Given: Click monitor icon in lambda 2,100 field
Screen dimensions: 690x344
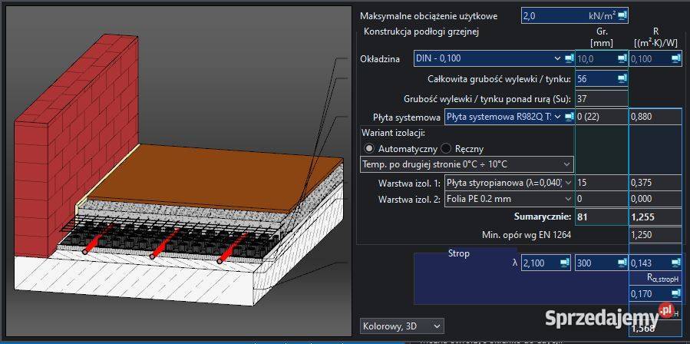Looking at the screenshot, I should 565,263.
